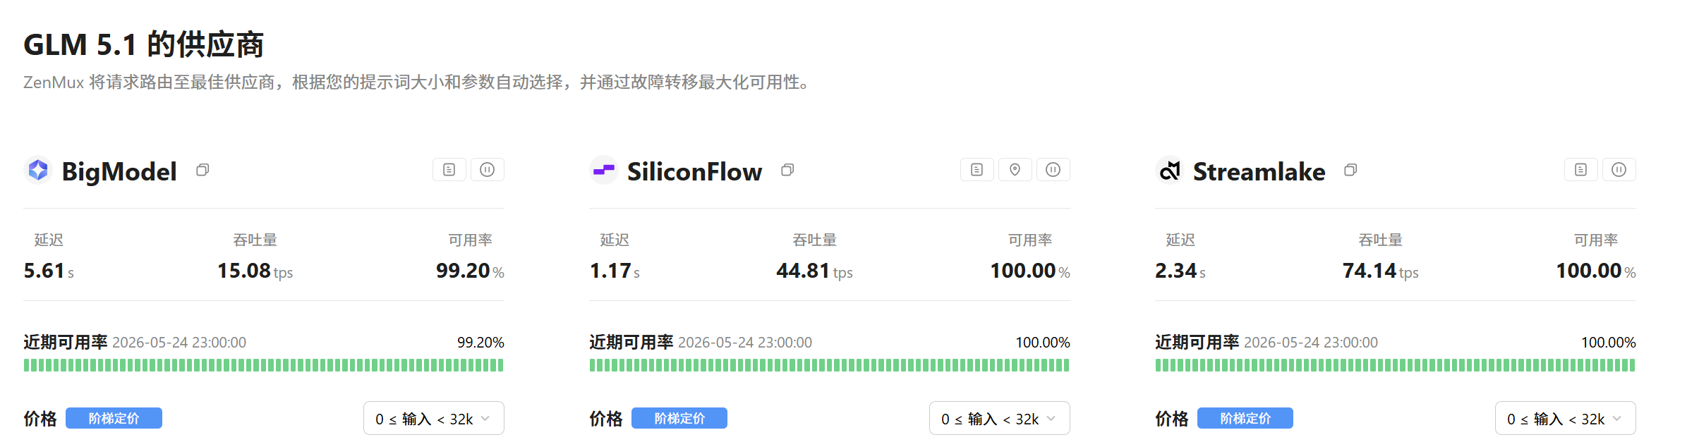Click SiliconFlow's 阶梯定价 tag
This screenshot has height=442, width=1687.
tap(679, 418)
